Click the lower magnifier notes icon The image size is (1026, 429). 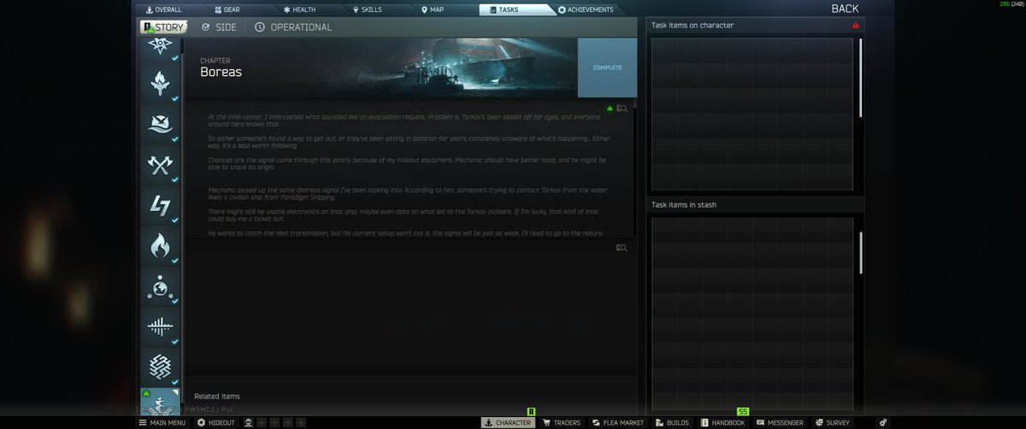[622, 248]
